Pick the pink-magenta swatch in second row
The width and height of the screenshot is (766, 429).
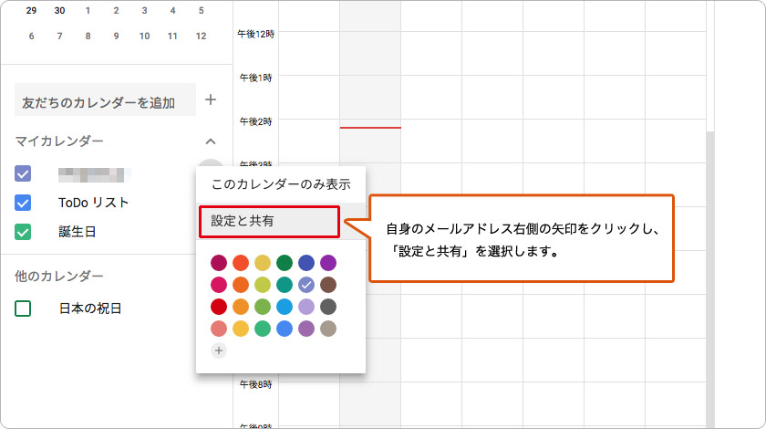pyautogui.click(x=219, y=285)
